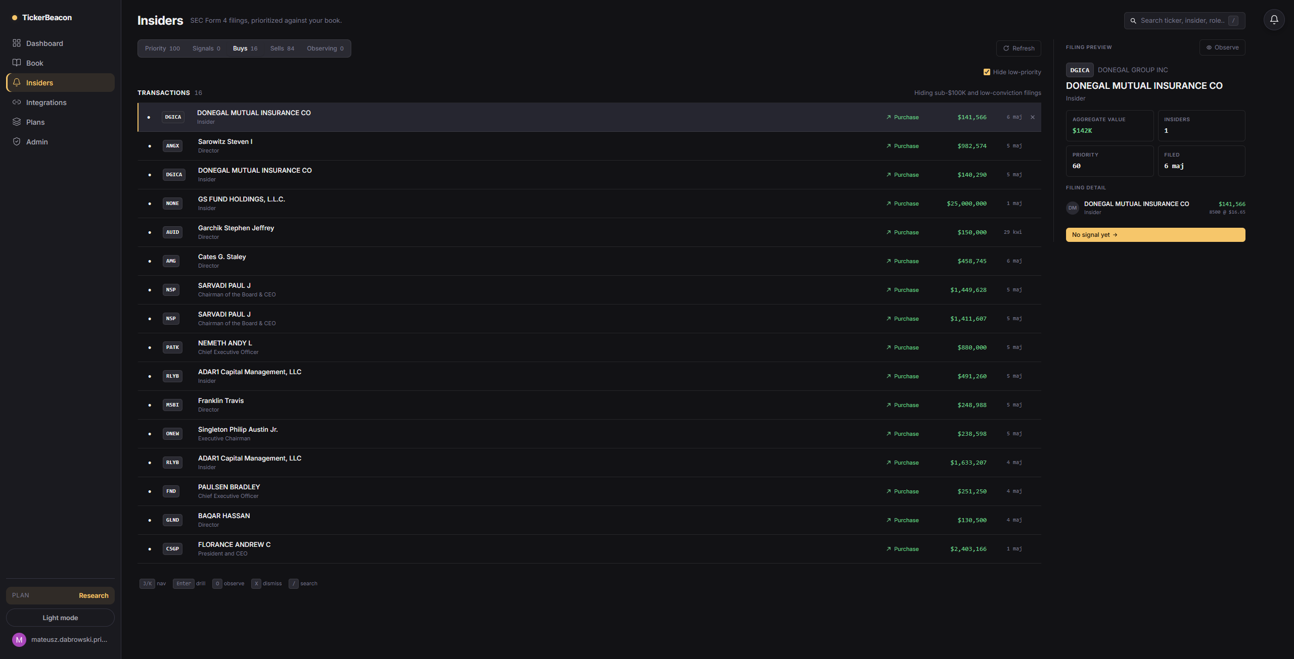The width and height of the screenshot is (1294, 659).
Task: Click the DGICA ticker badge in filing preview
Action: tap(1080, 70)
